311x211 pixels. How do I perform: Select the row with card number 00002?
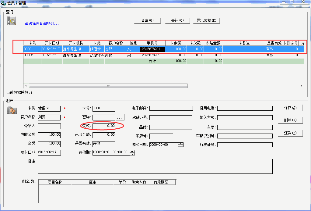coord(164,55)
